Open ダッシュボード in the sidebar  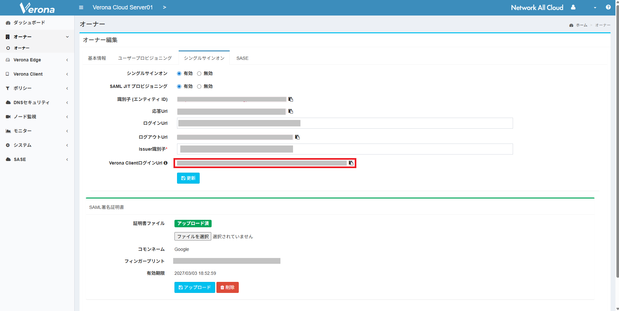(29, 23)
